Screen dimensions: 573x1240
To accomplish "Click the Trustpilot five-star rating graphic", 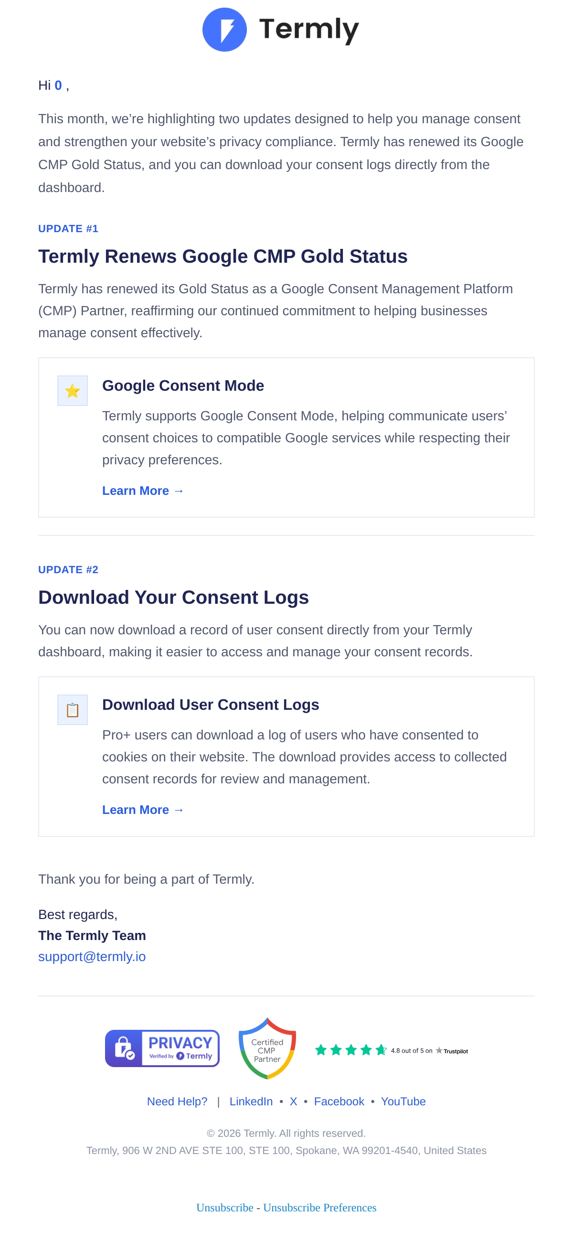I will [351, 1050].
